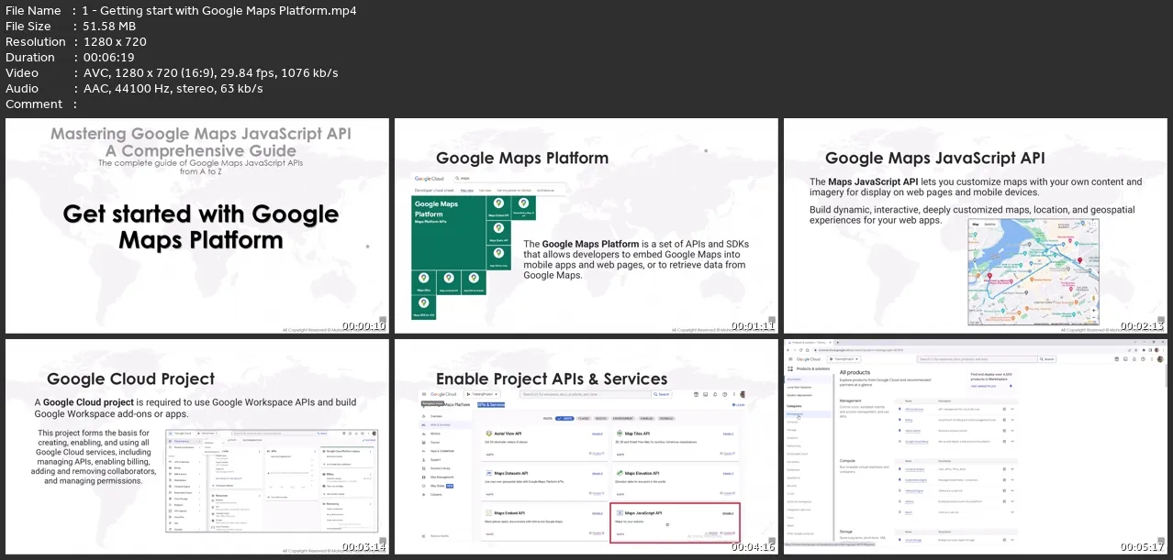Select the Map Tiles API card

click(x=676, y=443)
